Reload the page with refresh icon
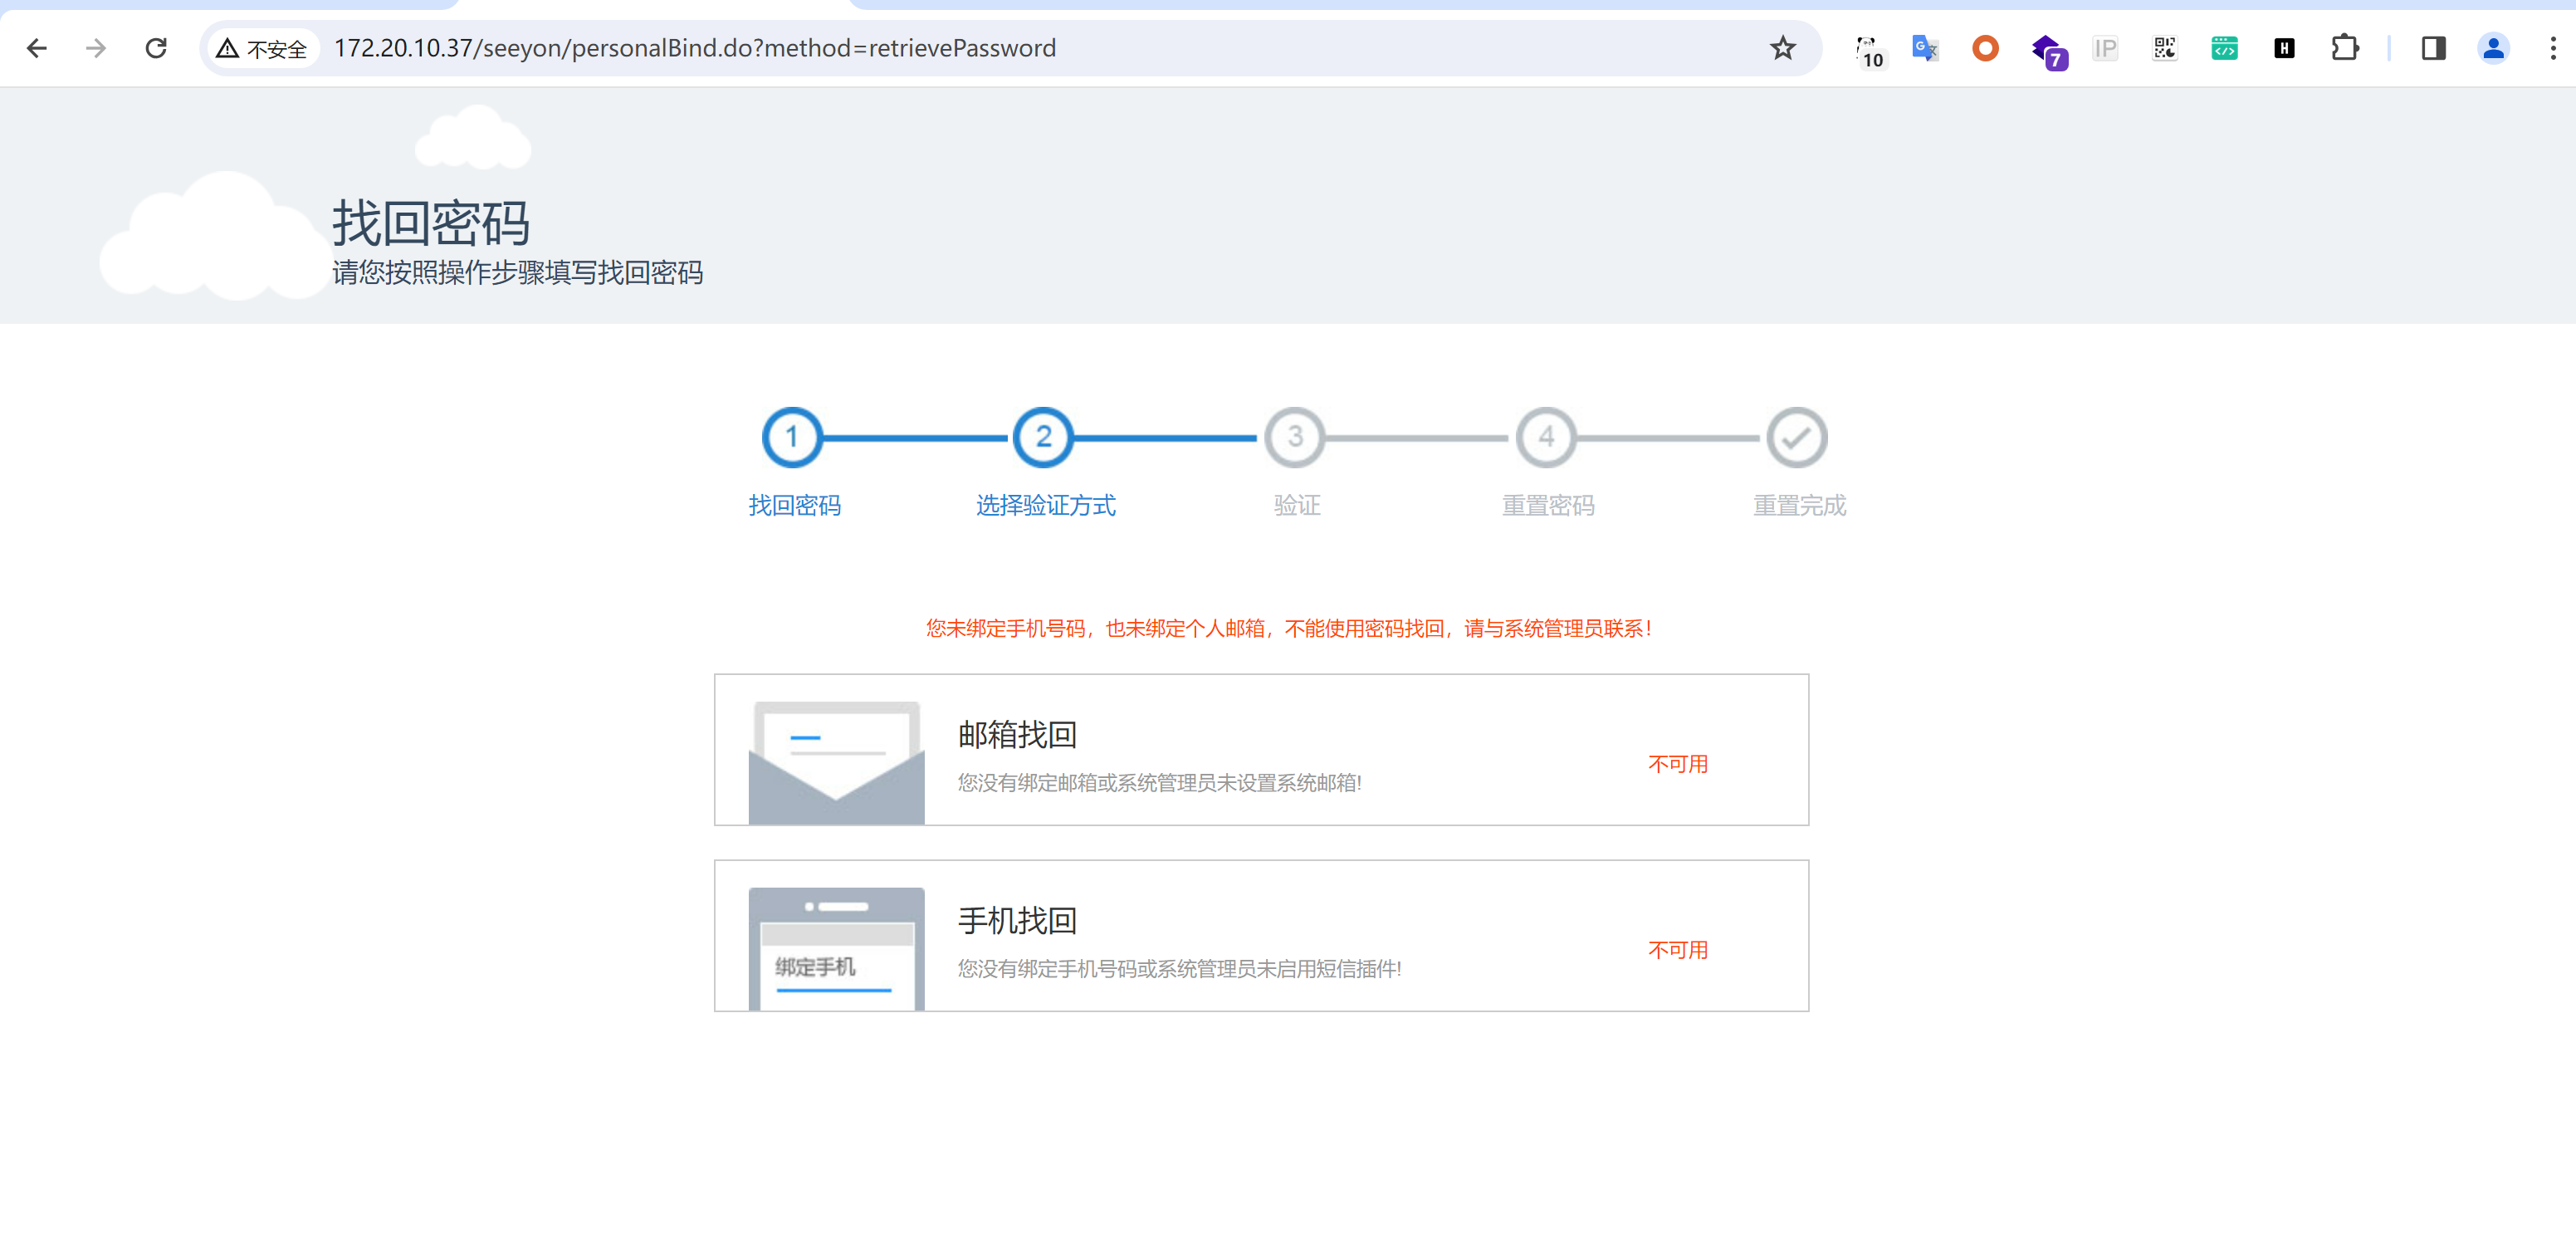This screenshot has height=1243, width=2576. pyautogui.click(x=156, y=48)
